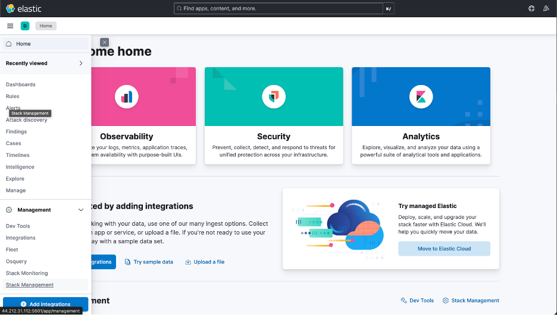557x315 pixels.
Task: Open Attack discovery in side navigation
Action: click(x=26, y=120)
